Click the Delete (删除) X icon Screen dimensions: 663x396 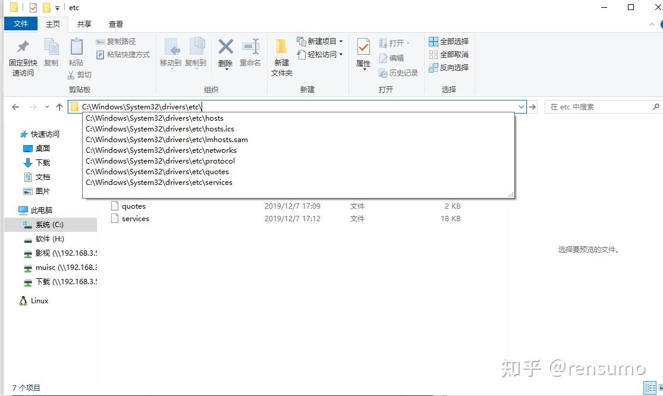click(225, 46)
